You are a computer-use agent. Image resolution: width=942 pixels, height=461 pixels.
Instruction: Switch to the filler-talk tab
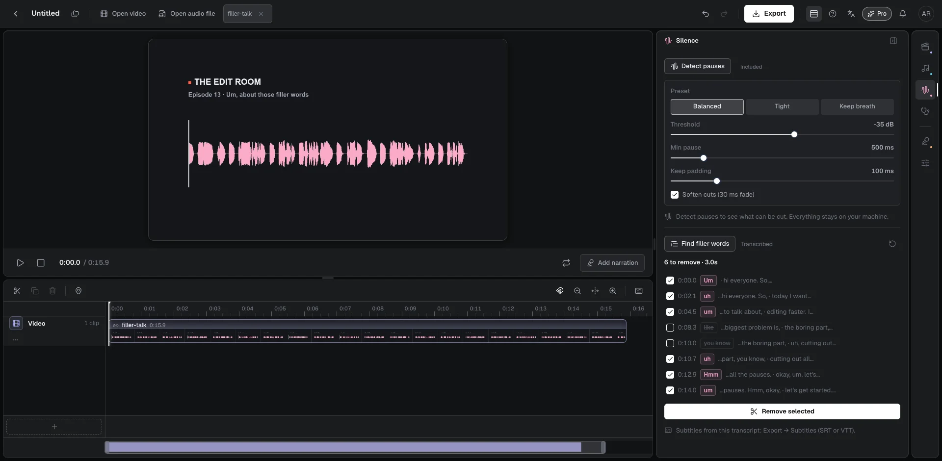coord(239,14)
